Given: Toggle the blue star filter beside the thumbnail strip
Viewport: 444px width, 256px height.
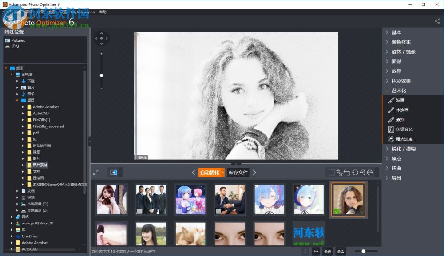Looking at the screenshot, I should click(114, 172).
